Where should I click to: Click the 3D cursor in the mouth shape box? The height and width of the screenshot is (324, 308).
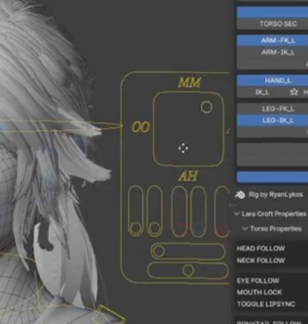coord(183,148)
